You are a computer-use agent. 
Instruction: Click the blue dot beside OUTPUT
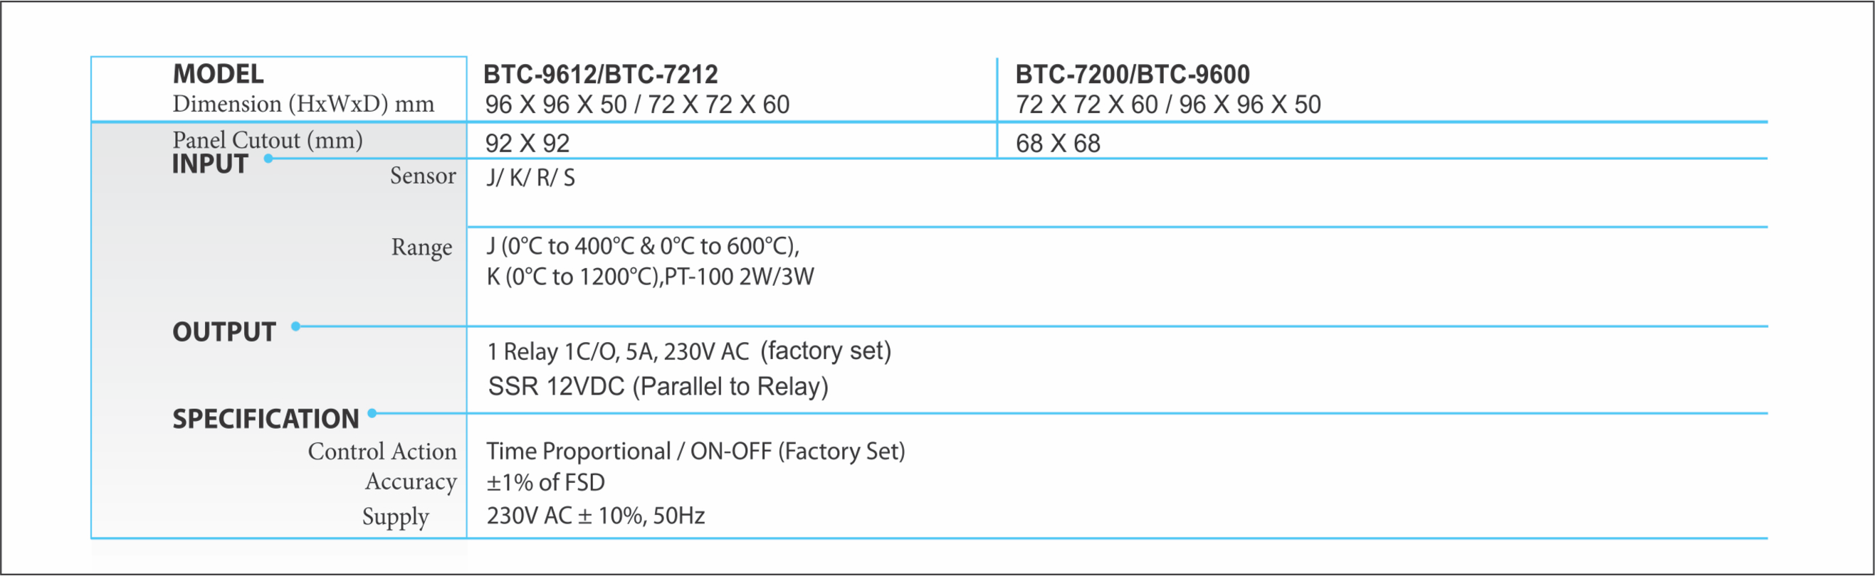click(295, 326)
